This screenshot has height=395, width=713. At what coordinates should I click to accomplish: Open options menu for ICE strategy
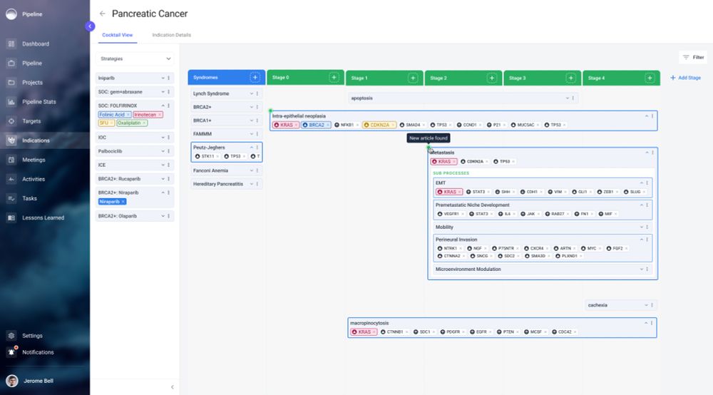pyautogui.click(x=169, y=165)
